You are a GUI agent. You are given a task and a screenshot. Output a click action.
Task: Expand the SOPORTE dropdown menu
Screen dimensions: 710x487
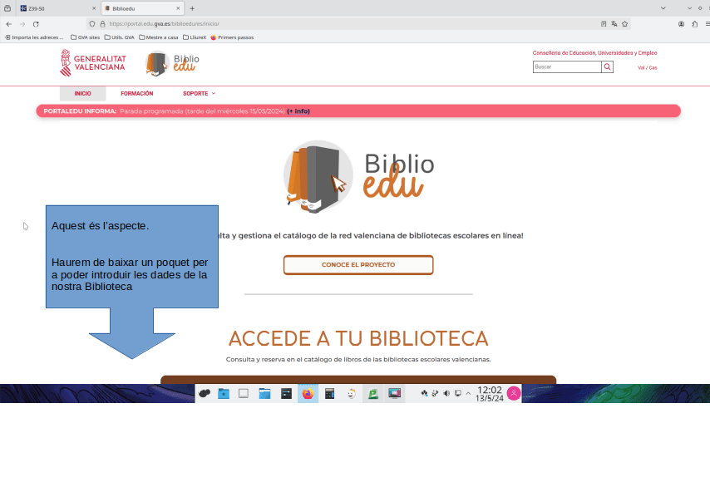coord(200,94)
